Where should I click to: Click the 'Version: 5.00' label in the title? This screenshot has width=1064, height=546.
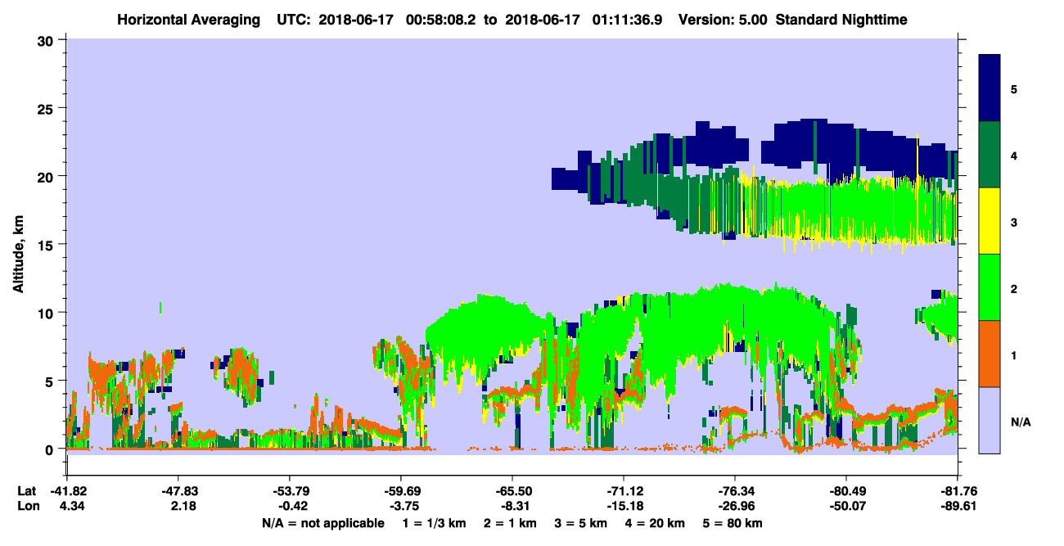click(x=719, y=19)
